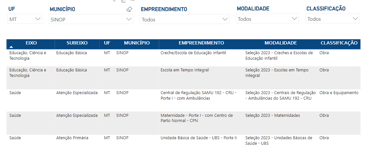This screenshot has width=371, height=159.
Task: Click the ascending sort arrow under EIXO
Action: (x=11, y=47)
